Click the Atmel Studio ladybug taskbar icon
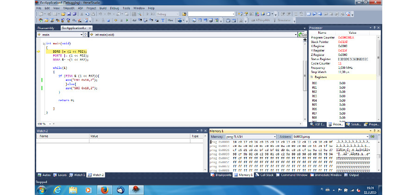The image size is (417, 195). (x=136, y=190)
